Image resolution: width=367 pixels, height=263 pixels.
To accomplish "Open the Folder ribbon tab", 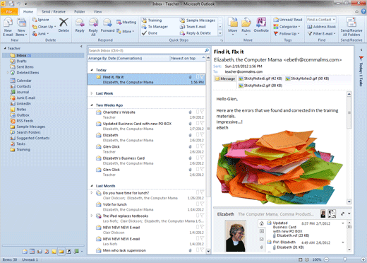I will click(80, 11).
